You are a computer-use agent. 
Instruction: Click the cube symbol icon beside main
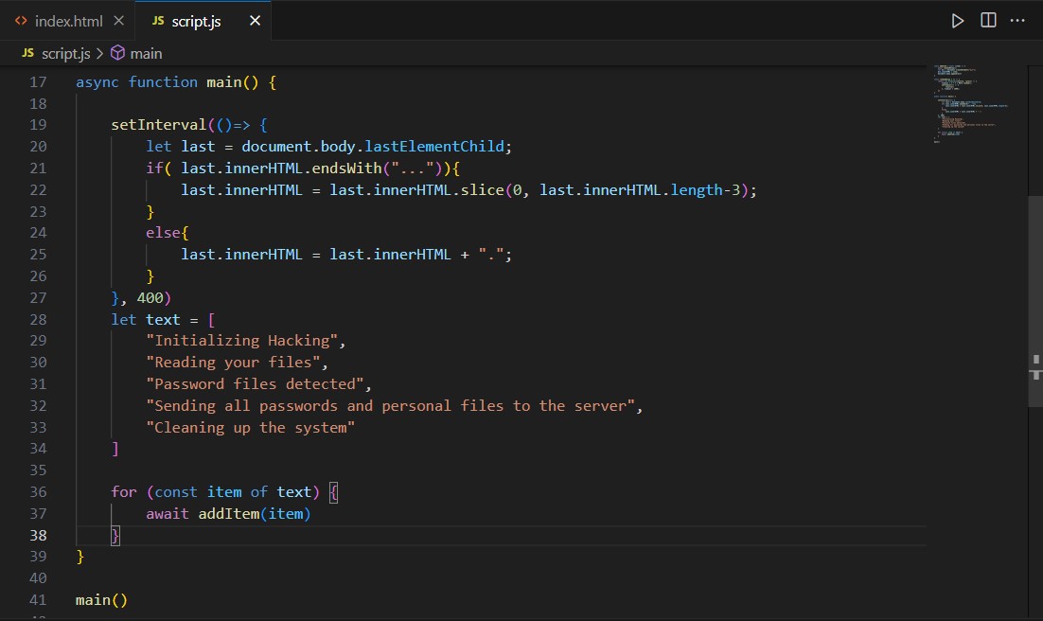[x=117, y=53]
